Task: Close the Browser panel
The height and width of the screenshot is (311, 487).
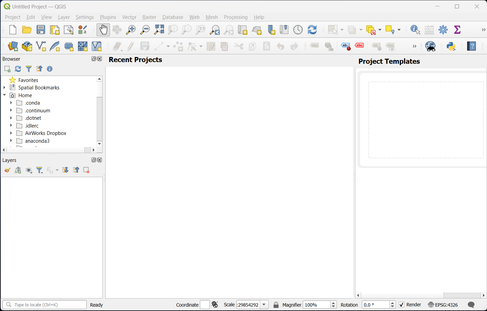Action: [x=100, y=59]
